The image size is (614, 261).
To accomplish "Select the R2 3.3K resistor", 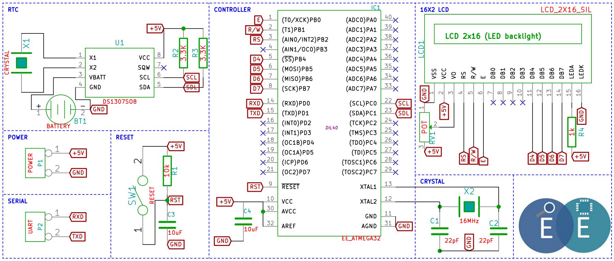I will coord(183,53).
